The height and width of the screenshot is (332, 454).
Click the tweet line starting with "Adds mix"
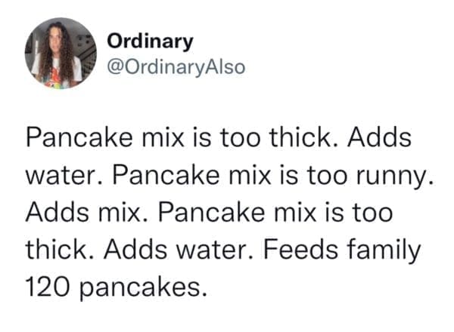click(210, 213)
